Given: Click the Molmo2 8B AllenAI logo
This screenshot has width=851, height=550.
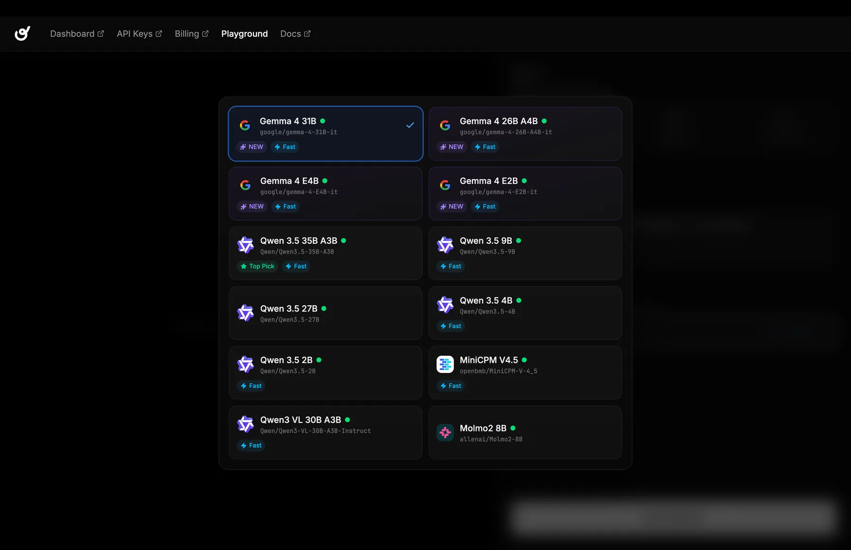Looking at the screenshot, I should click(445, 432).
